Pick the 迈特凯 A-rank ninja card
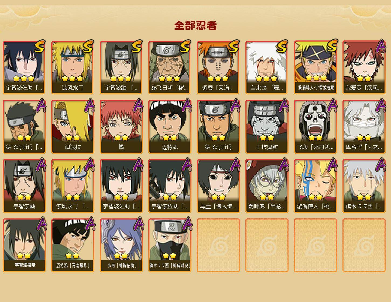 coord(170,127)
